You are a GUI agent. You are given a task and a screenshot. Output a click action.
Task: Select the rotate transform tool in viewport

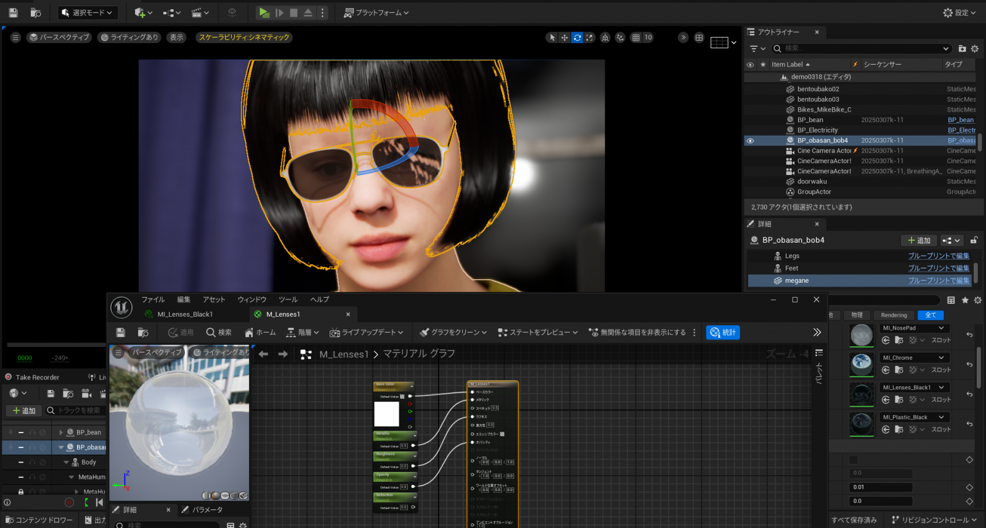577,38
